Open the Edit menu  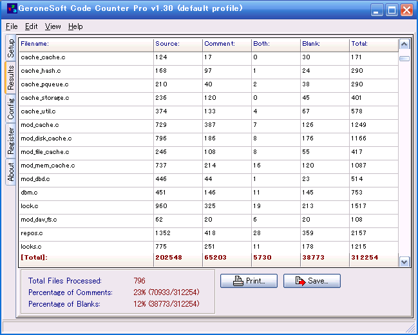click(32, 26)
